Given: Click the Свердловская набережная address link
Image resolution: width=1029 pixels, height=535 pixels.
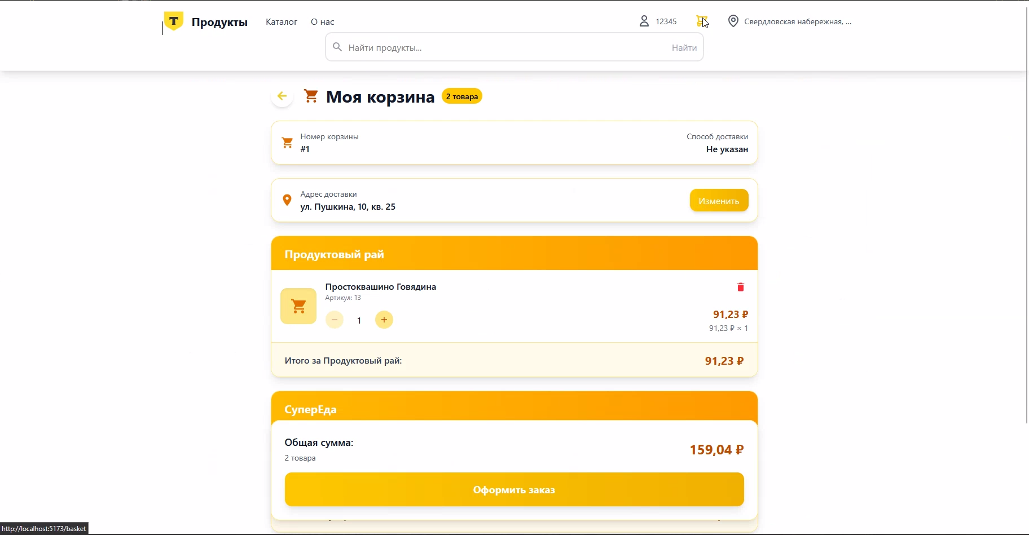Looking at the screenshot, I should [x=797, y=22].
